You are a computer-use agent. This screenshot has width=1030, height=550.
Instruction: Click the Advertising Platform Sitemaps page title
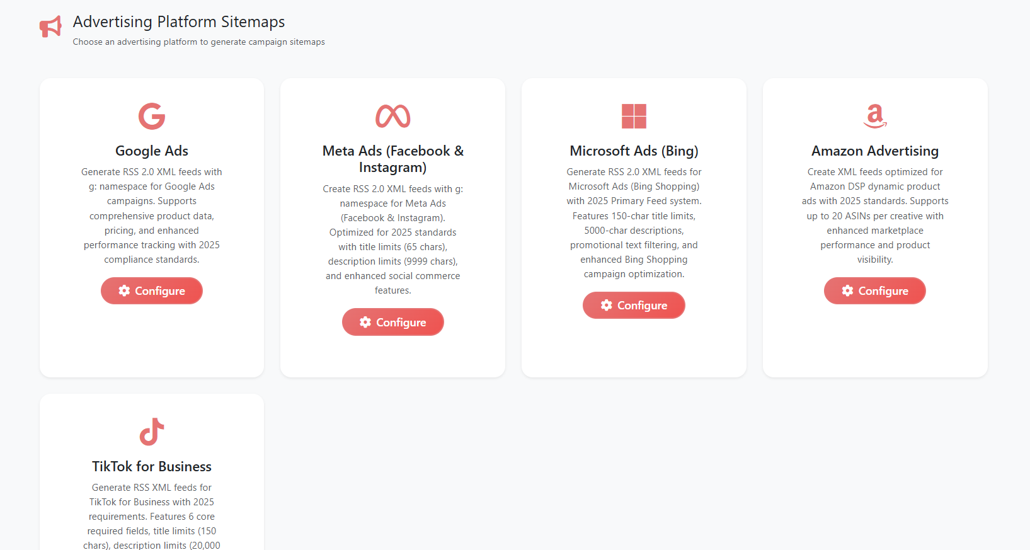click(179, 22)
